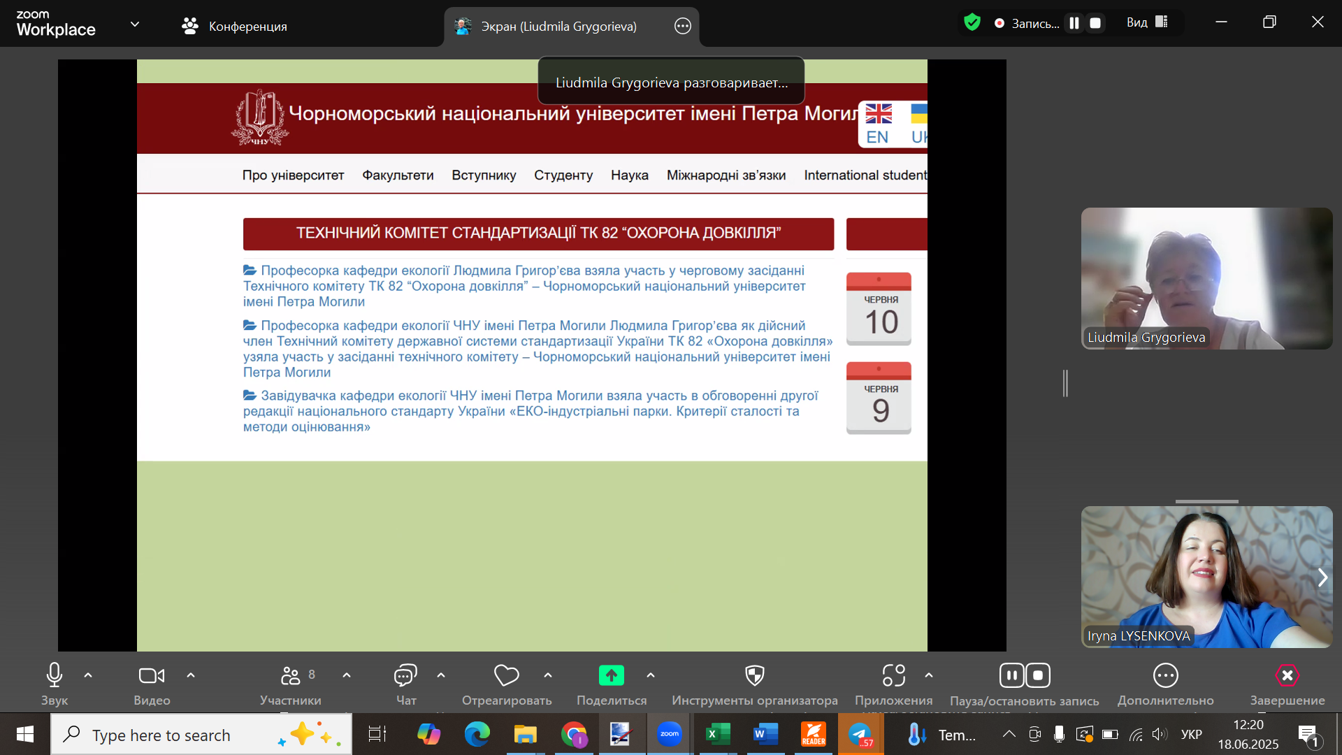Open File Explorer from the taskbar
Viewport: 1342px width, 755px height.
[526, 735]
